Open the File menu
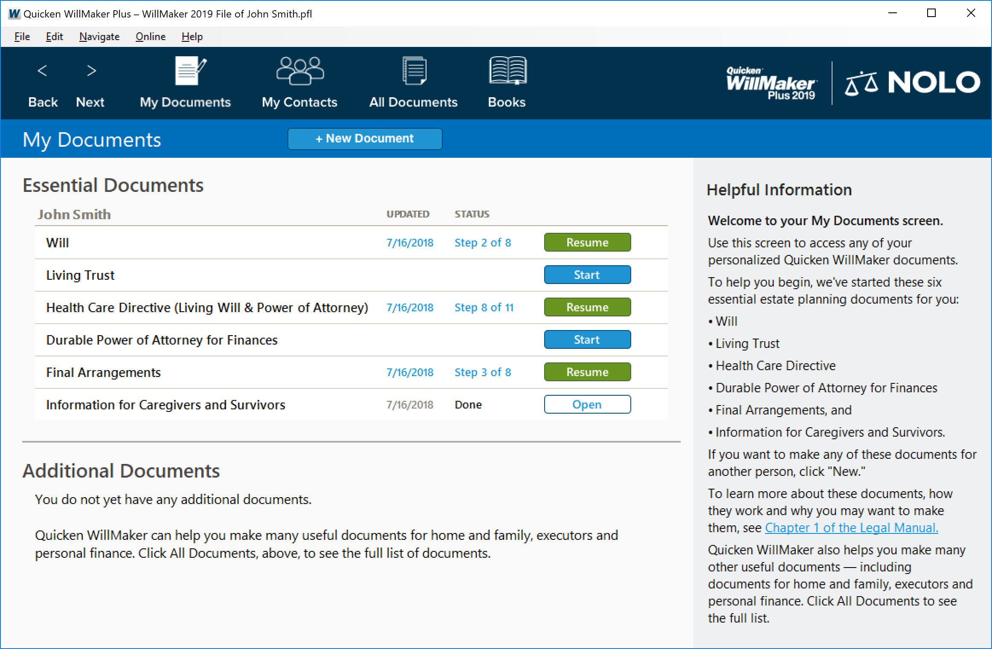 coord(21,37)
